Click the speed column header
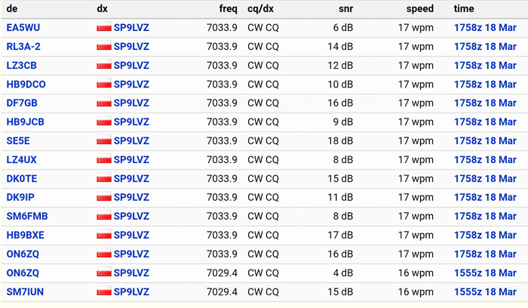The height and width of the screenshot is (308, 528). pyautogui.click(x=419, y=9)
